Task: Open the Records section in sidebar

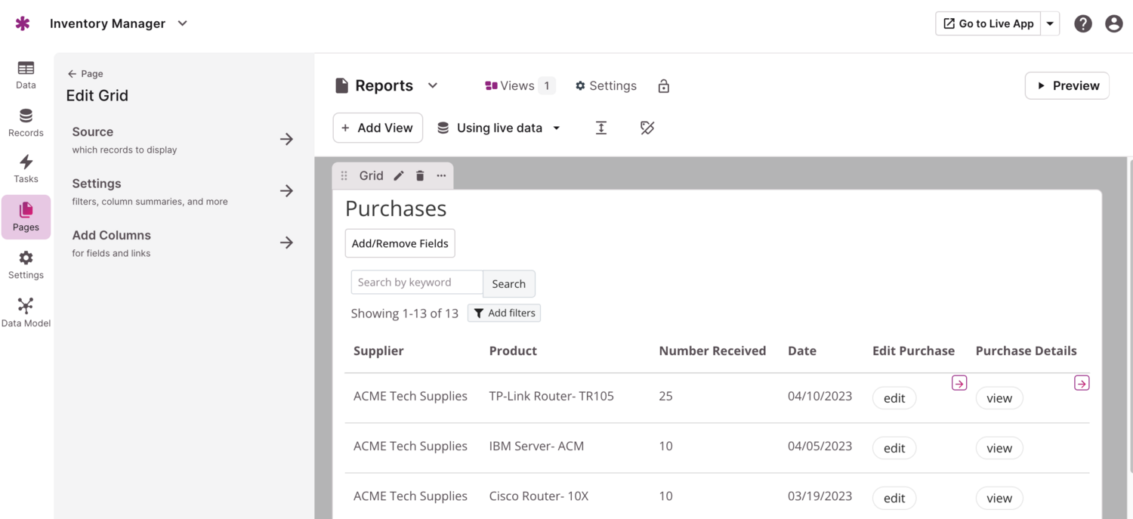Action: point(26,122)
